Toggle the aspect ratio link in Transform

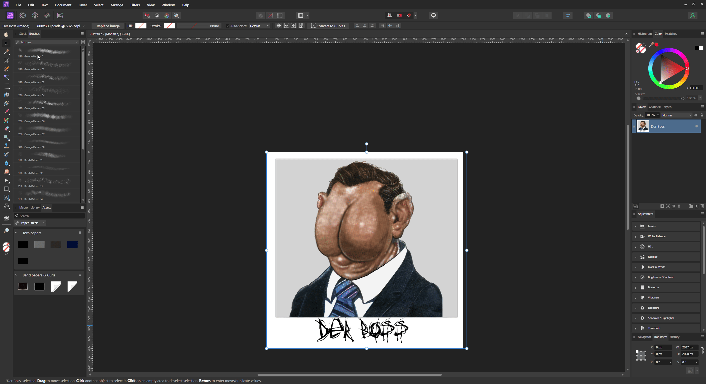702,351
